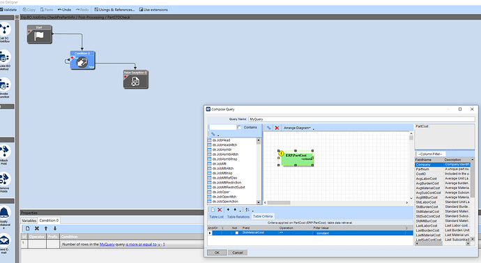
Task: Move condition down in Properties toolbar
Action: pos(55,228)
